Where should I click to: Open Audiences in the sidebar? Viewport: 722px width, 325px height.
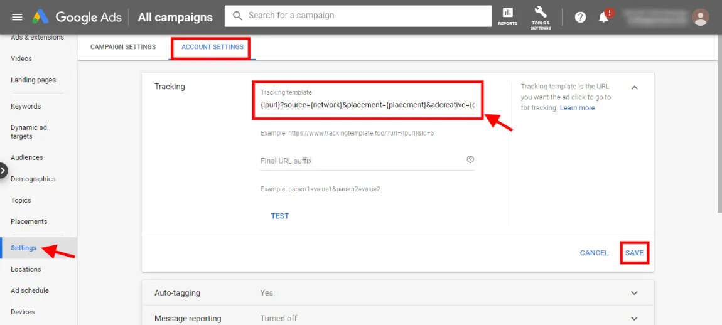point(27,157)
